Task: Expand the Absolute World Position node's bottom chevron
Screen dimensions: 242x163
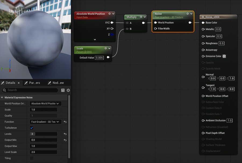Action: (95, 39)
